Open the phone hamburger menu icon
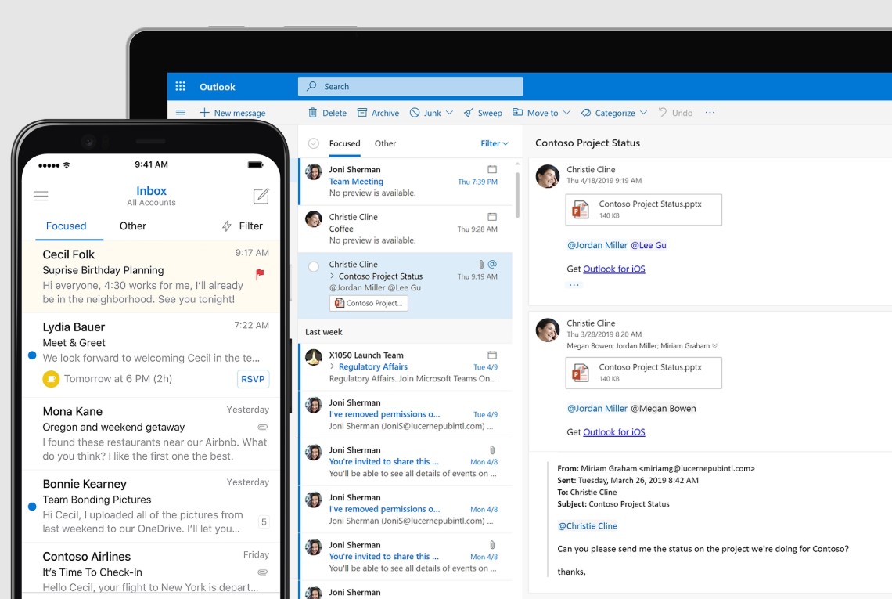Image resolution: width=892 pixels, height=599 pixels. pyautogui.click(x=41, y=196)
